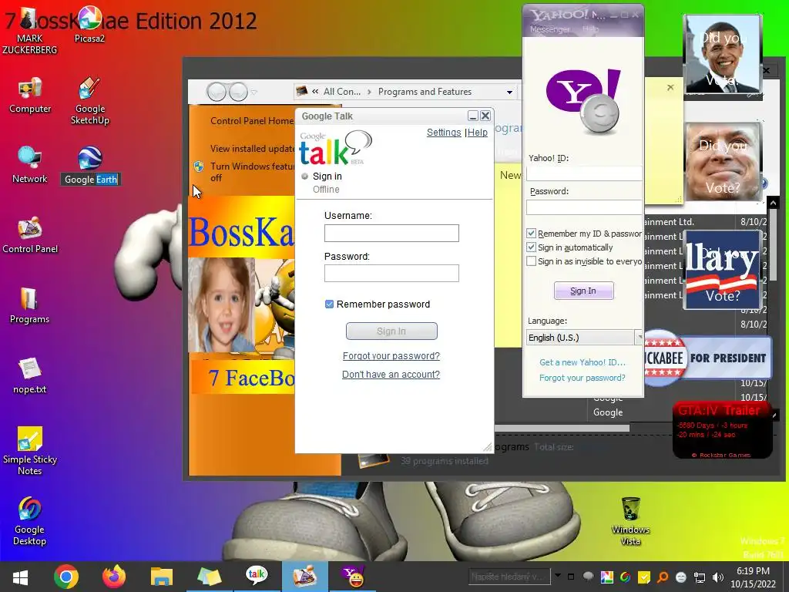This screenshot has width=789, height=592.
Task: Open the sticky notes taskbar icon
Action: 209,577
